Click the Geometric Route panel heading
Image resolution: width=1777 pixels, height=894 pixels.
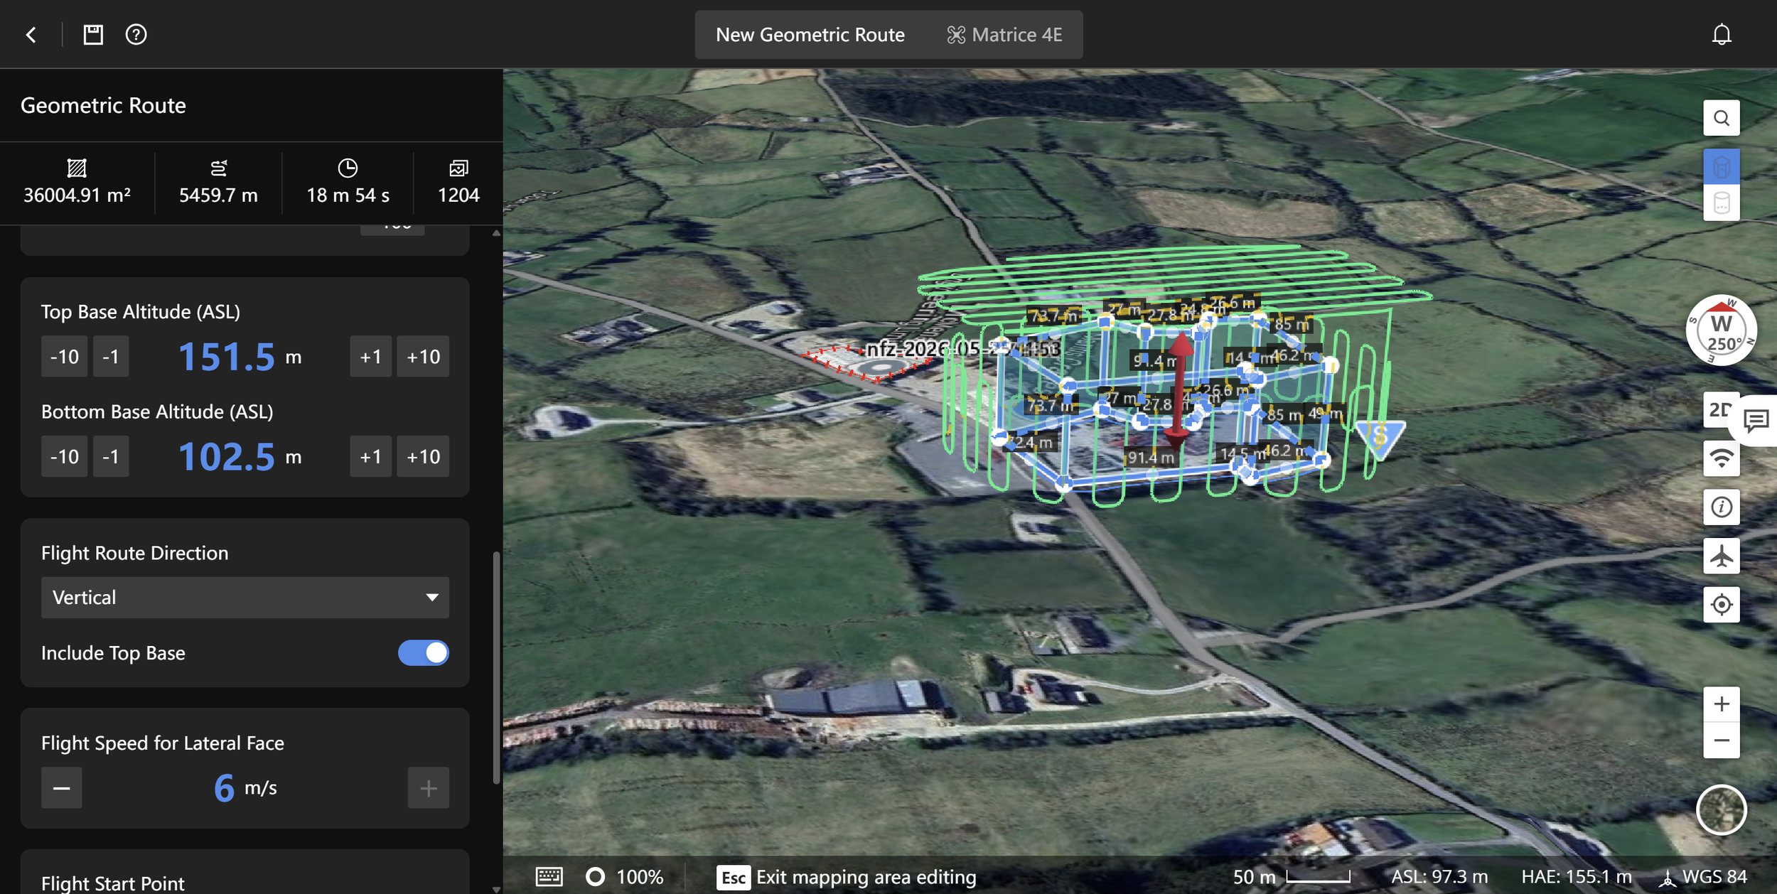[x=103, y=105]
